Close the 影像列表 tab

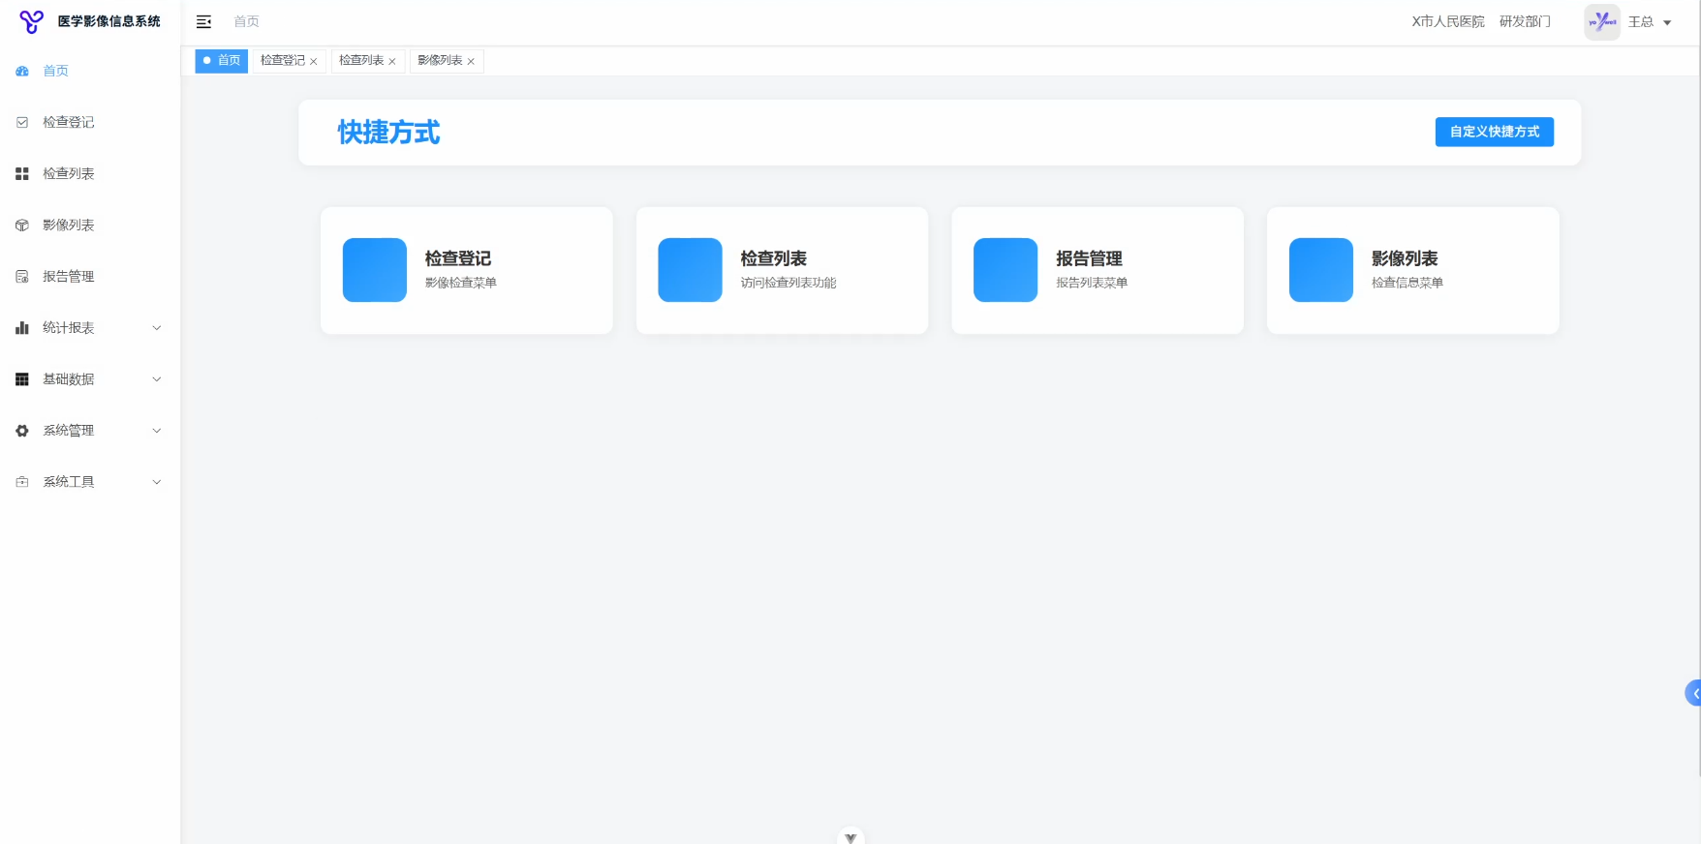coord(471,61)
